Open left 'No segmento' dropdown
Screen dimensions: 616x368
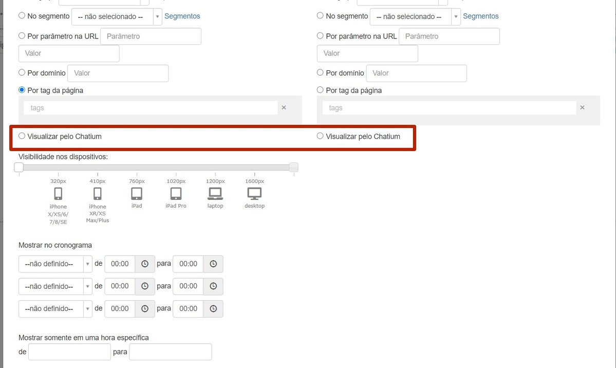(x=117, y=16)
